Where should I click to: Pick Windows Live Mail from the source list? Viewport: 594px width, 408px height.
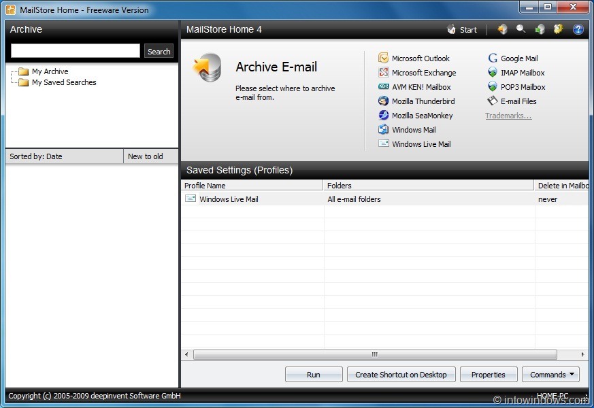tap(414, 144)
